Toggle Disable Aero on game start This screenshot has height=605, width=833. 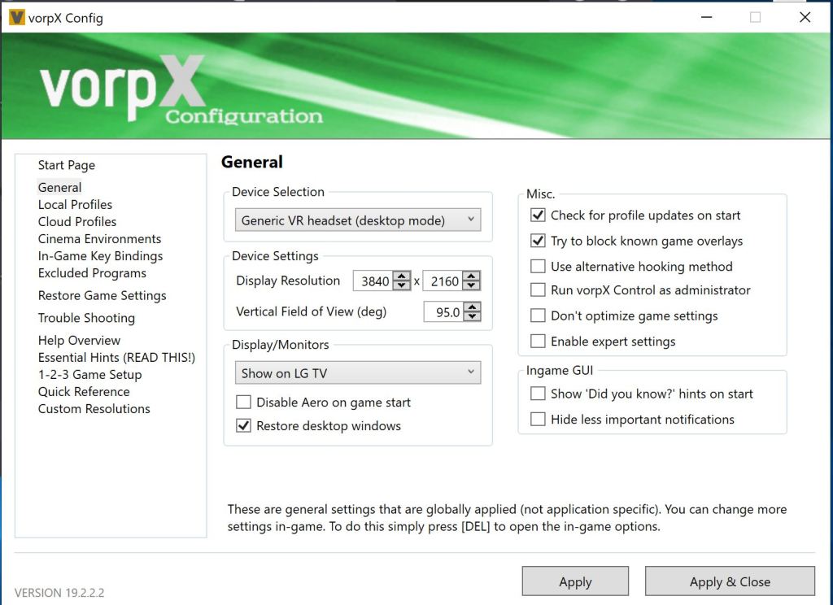243,403
